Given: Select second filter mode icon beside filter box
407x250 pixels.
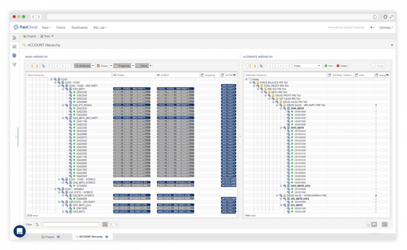Looking at the screenshot, I should (110, 225).
